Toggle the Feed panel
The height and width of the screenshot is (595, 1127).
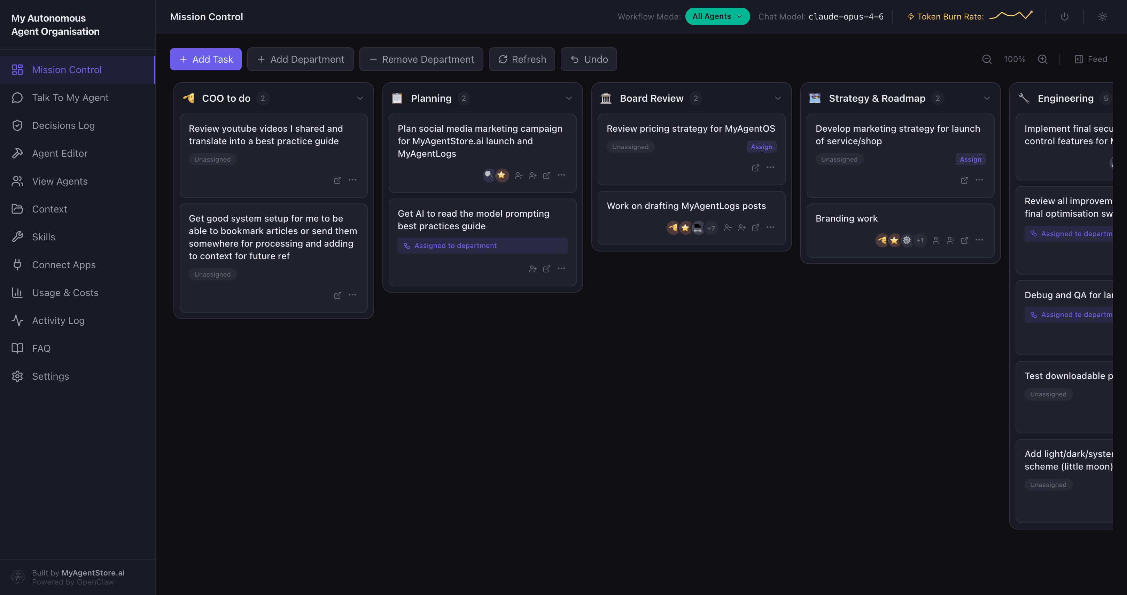1091,59
